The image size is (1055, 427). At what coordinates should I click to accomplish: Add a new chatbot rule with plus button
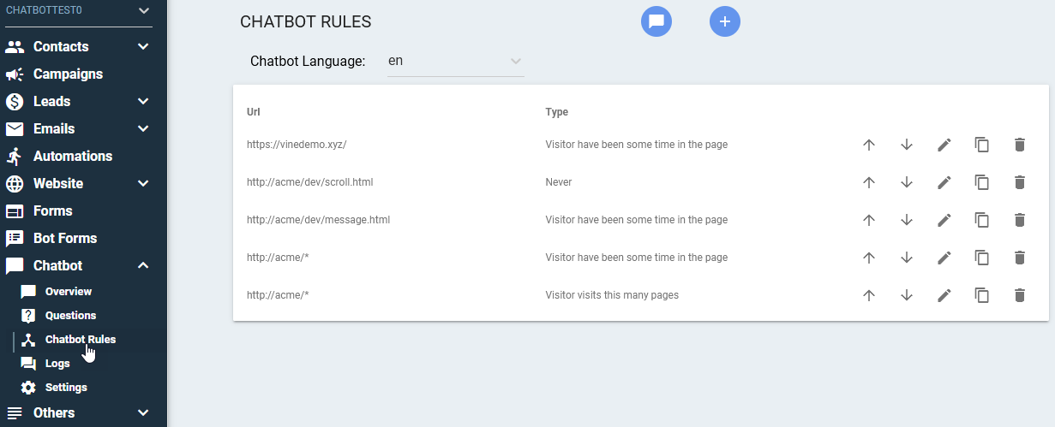[725, 21]
